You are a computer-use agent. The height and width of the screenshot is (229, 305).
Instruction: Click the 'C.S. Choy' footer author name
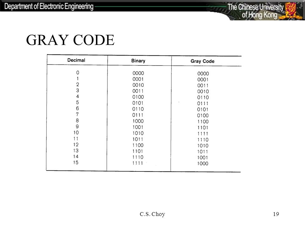tap(152, 214)
